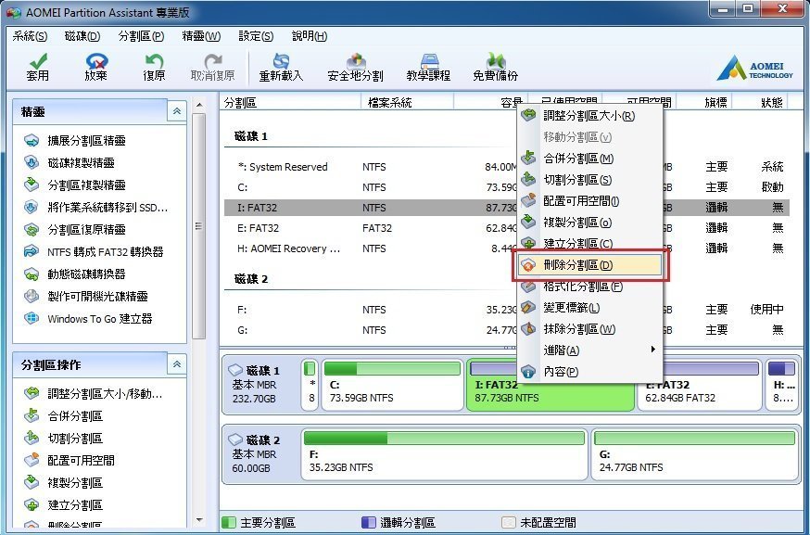The width and height of the screenshot is (810, 535).
Task: Open the 動態磁碟轉換器 tool
Action: [x=75, y=274]
